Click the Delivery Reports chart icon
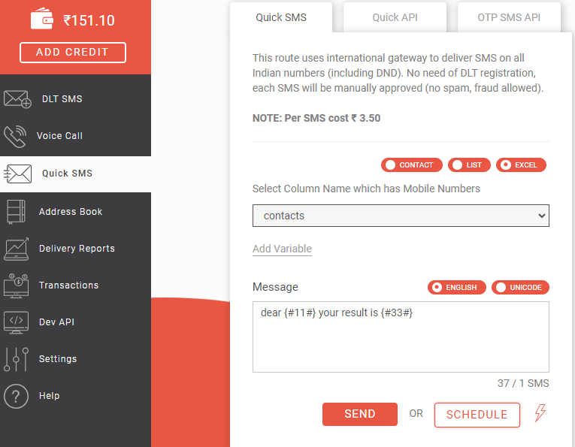Viewport: 575px width, 447px height. tap(17, 249)
